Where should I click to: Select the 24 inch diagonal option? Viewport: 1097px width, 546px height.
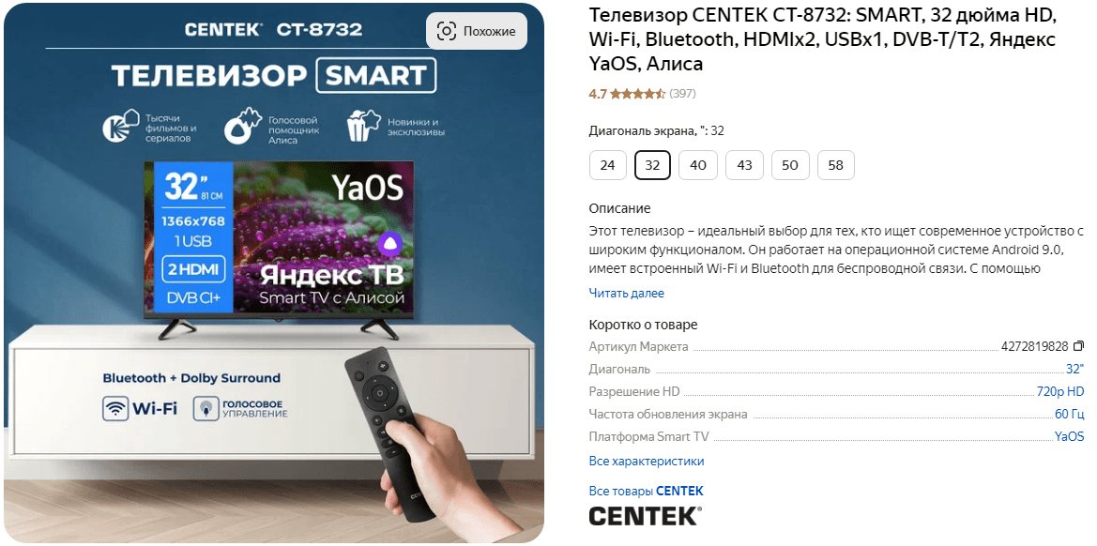(607, 166)
